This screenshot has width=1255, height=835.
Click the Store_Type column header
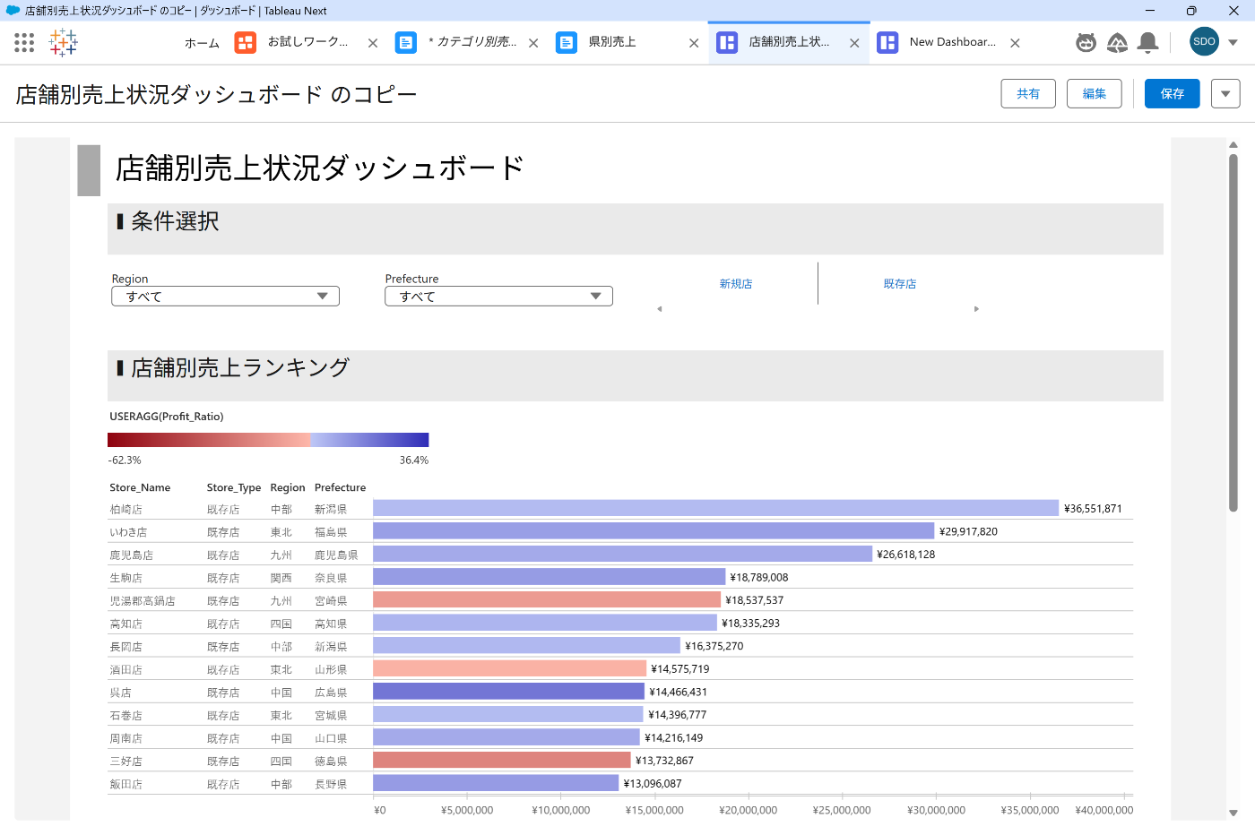[x=233, y=487]
